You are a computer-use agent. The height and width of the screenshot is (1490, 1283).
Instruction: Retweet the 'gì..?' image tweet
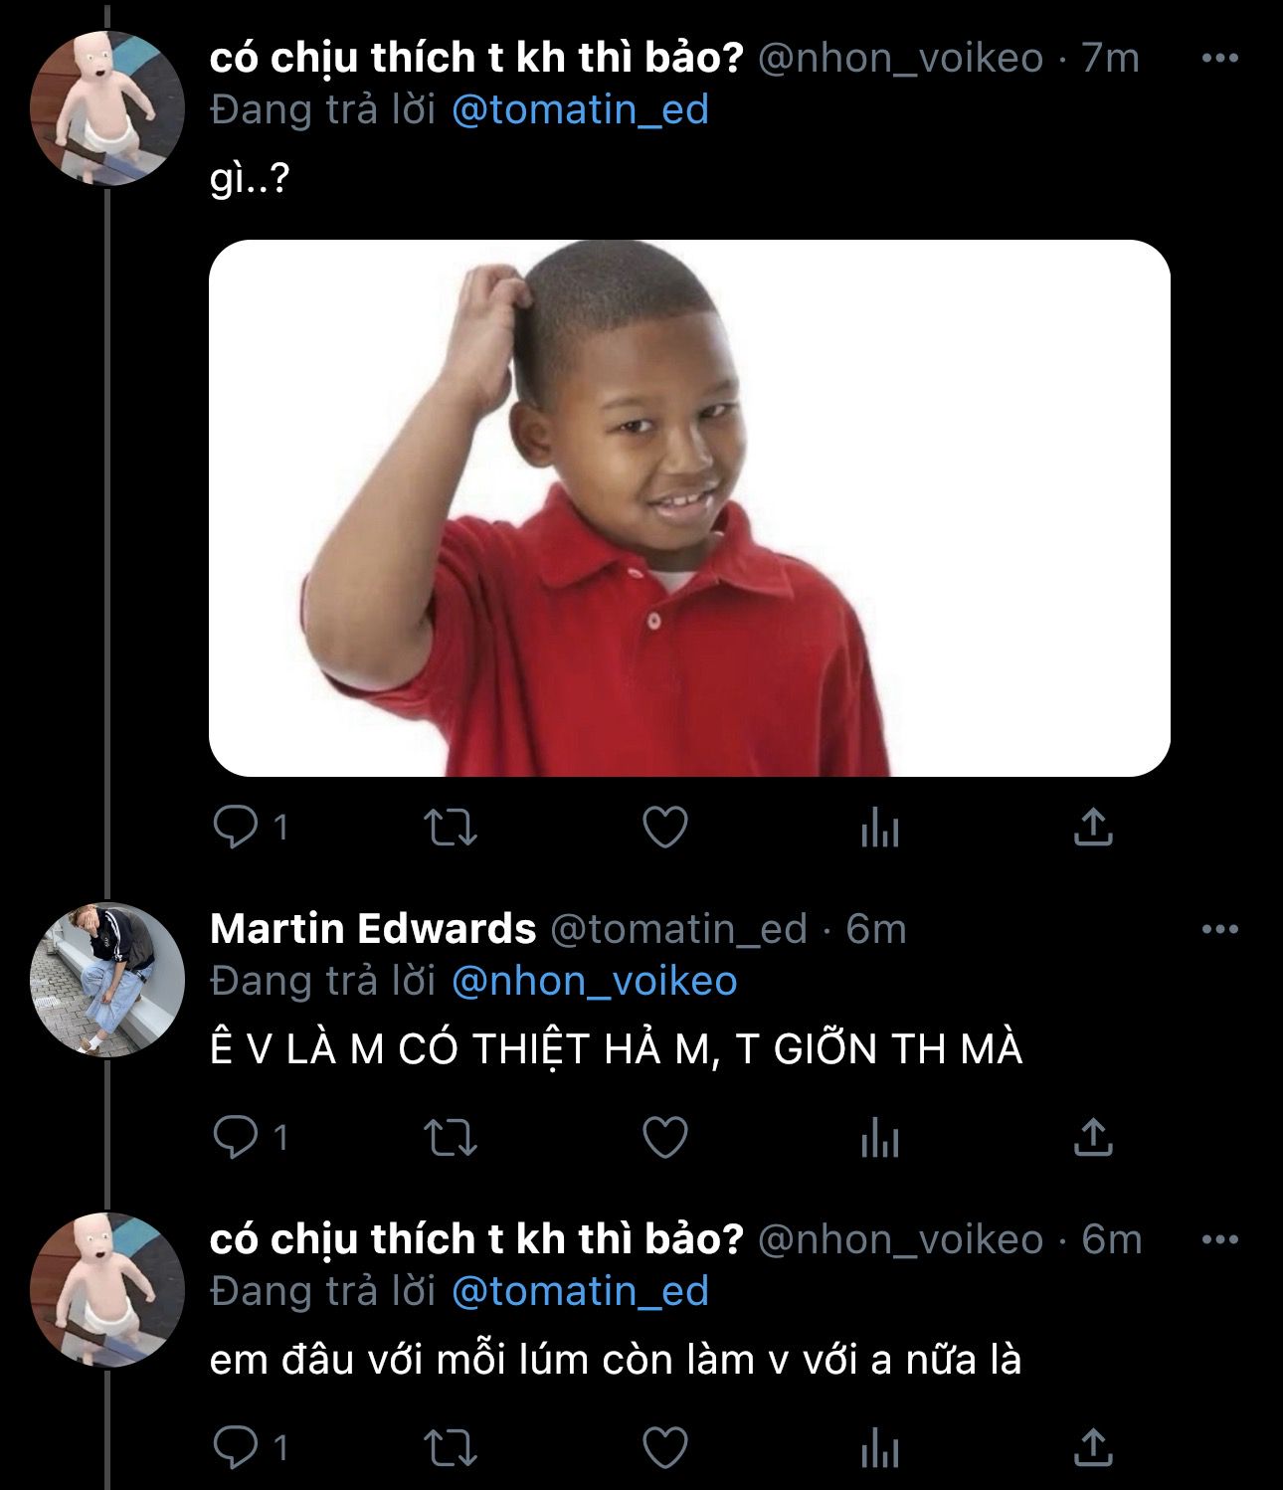coord(451,828)
